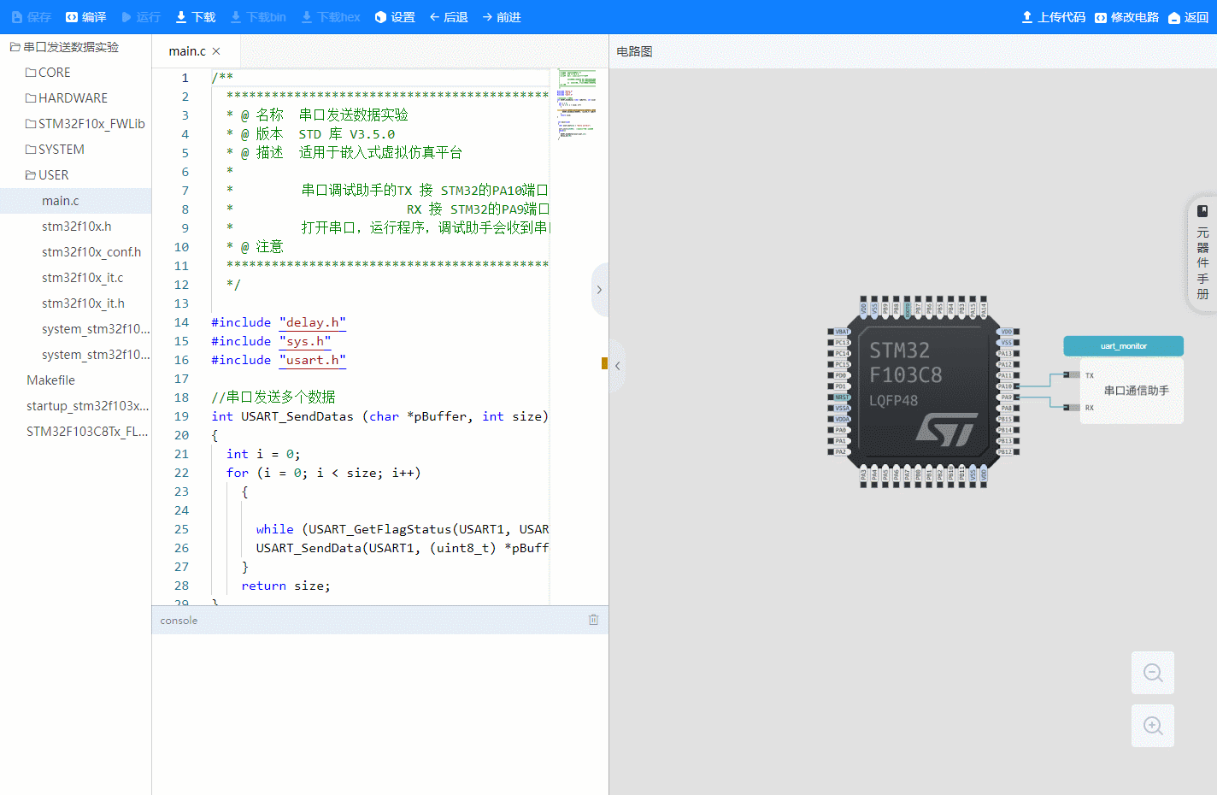Click the TX pin of uart_monitor
This screenshot has width=1217, height=795.
tap(1072, 374)
